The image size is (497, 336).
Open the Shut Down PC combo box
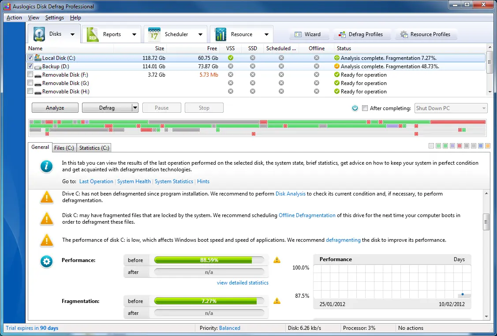point(451,108)
